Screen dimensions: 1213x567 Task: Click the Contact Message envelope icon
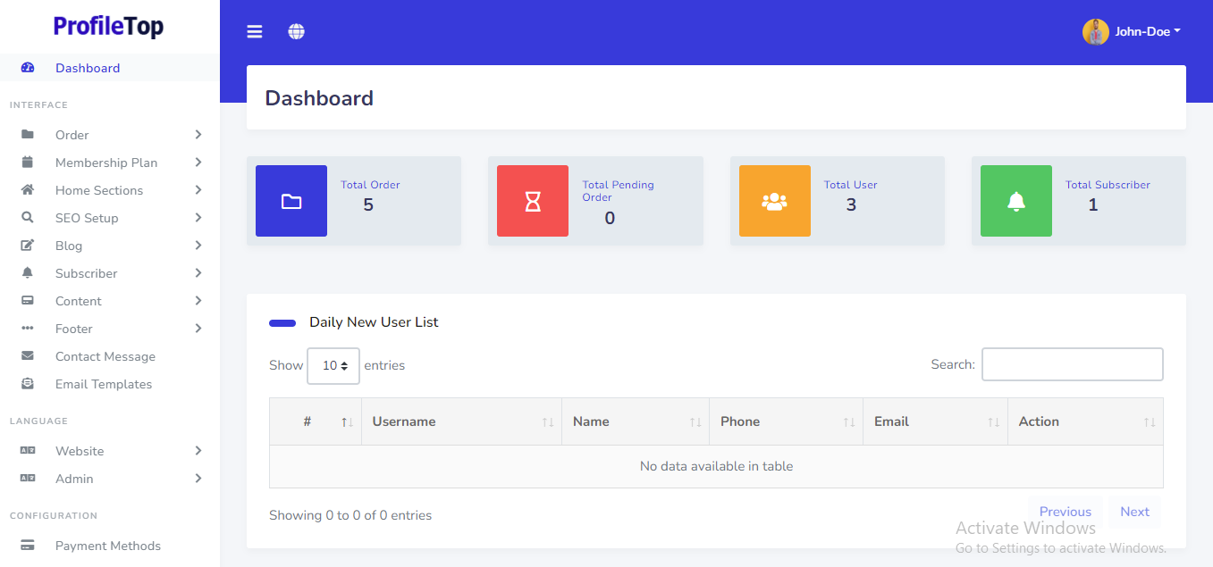(x=28, y=356)
